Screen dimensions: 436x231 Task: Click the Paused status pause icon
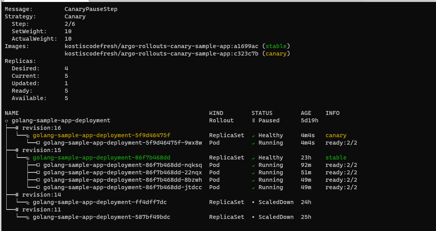click(x=253, y=121)
